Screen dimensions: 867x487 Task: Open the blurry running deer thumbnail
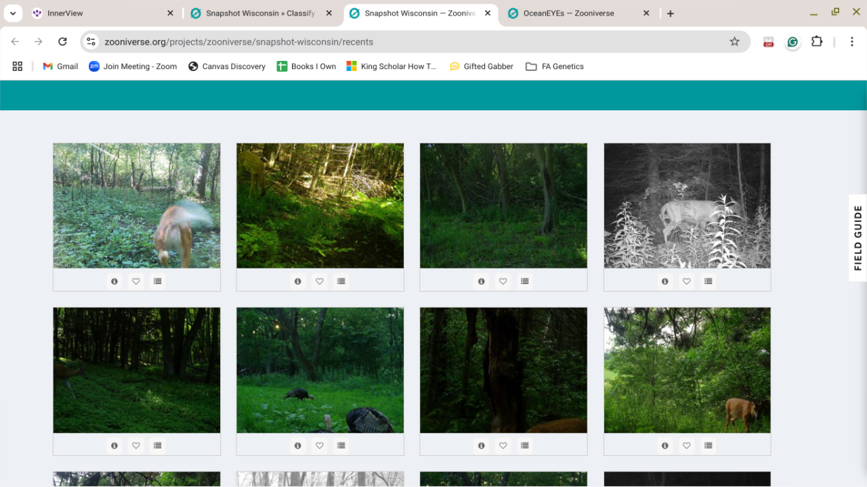137,206
